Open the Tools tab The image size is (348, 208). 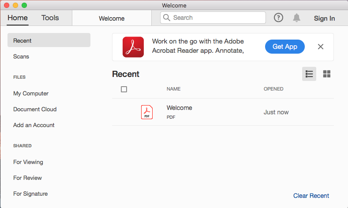coord(50,18)
